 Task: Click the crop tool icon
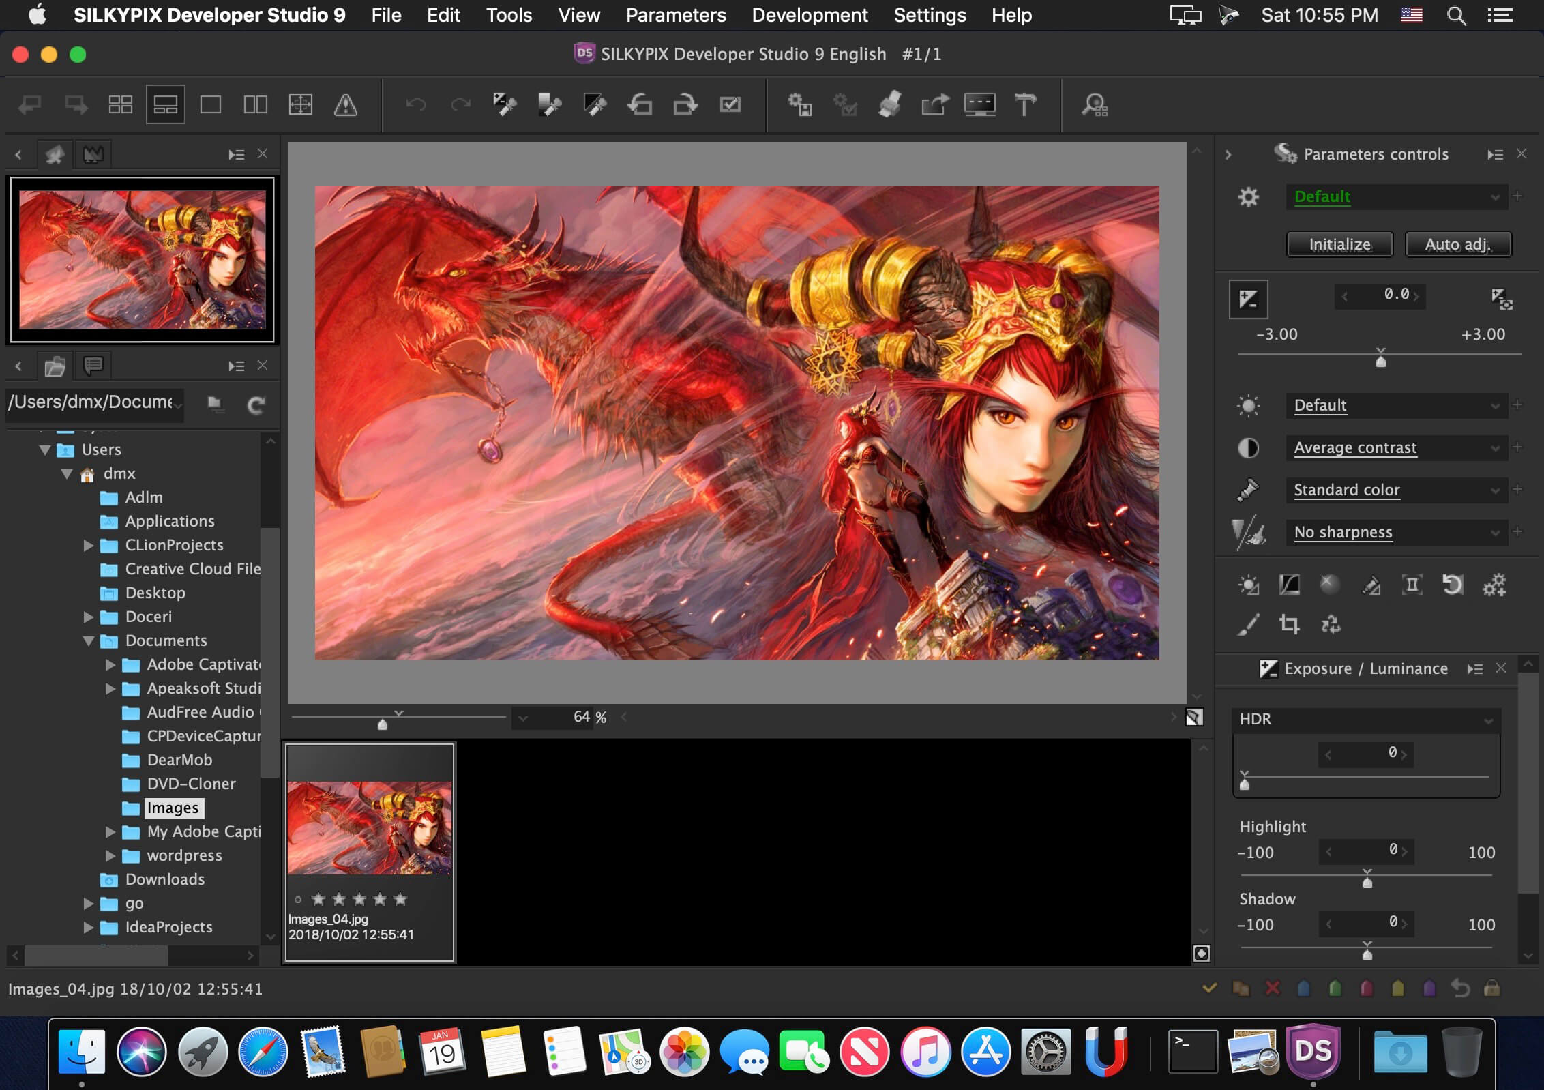pos(1289,624)
